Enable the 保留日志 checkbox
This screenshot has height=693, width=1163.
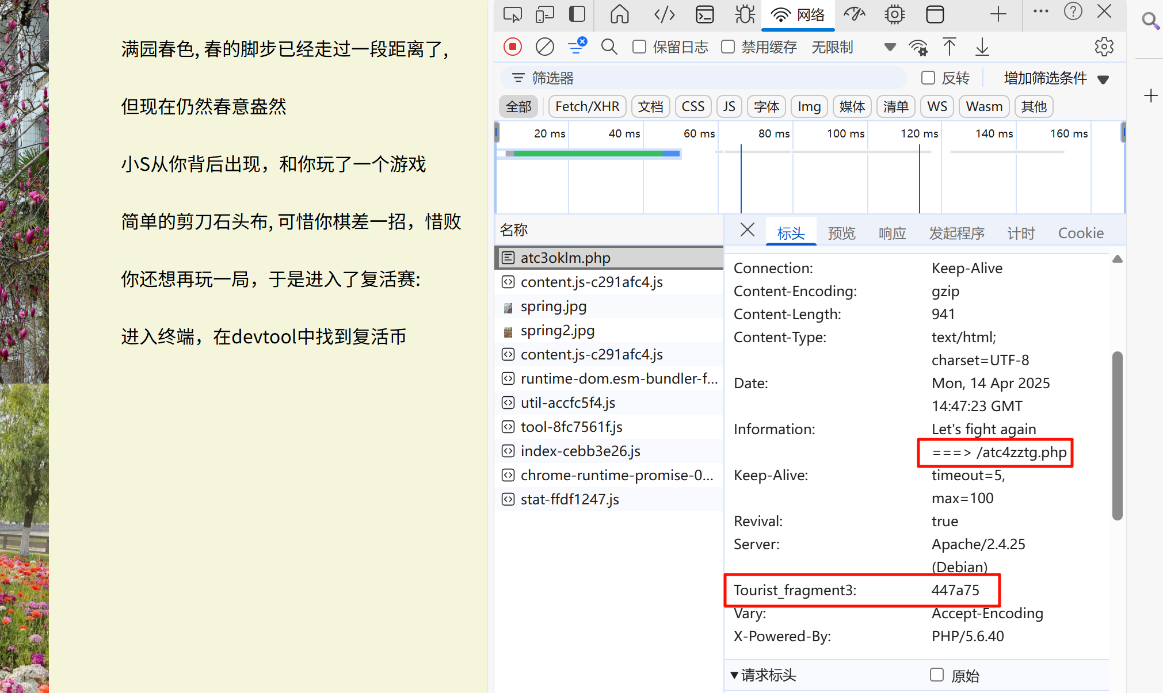coord(639,47)
